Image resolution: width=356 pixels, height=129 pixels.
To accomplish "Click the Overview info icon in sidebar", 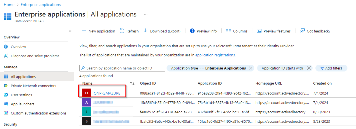I will point(6,47).
